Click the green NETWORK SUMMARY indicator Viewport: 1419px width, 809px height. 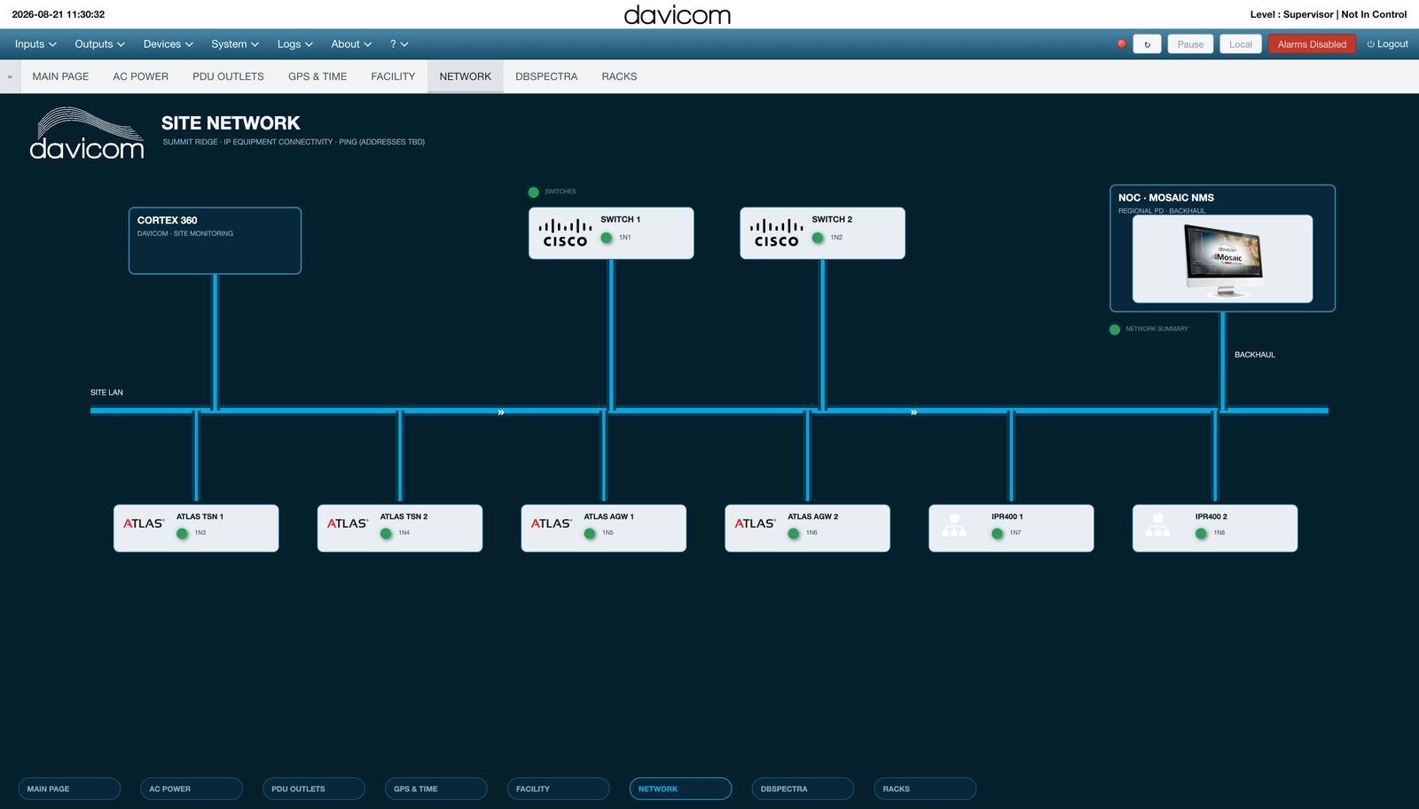click(1115, 329)
